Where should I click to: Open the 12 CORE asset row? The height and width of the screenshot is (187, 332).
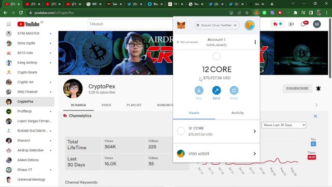[x=216, y=131]
